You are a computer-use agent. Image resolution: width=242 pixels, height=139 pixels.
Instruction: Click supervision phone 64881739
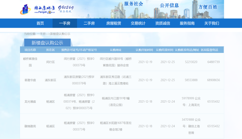pos(214,62)
